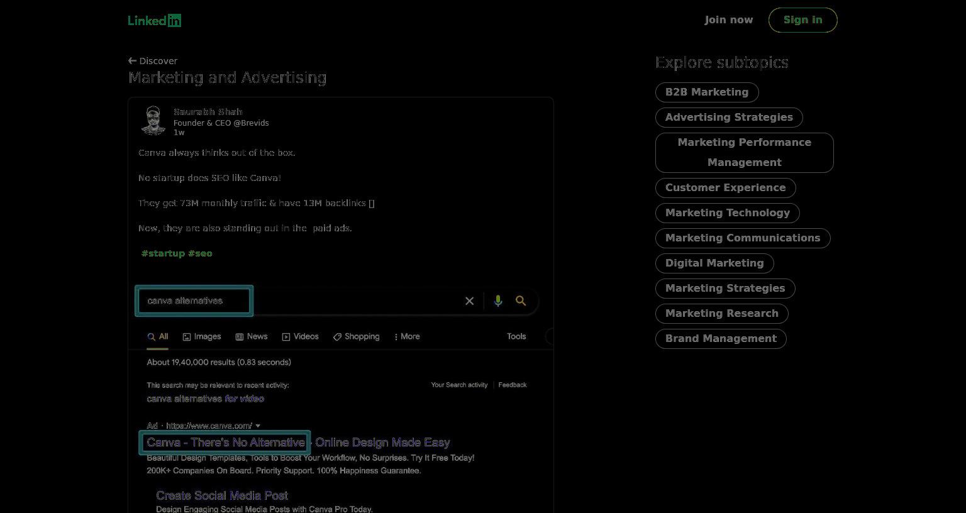Image resolution: width=966 pixels, height=513 pixels.
Task: Click About 19,40,000 results text
Action: (x=219, y=362)
